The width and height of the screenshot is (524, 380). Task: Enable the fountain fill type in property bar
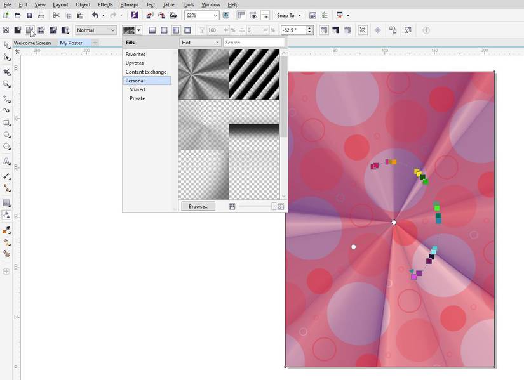164,29
